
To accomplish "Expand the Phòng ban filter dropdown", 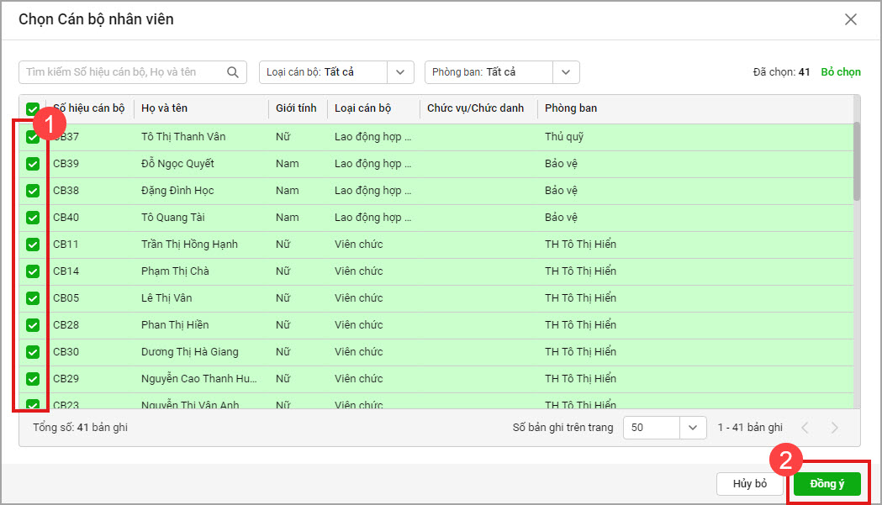I will tap(566, 72).
